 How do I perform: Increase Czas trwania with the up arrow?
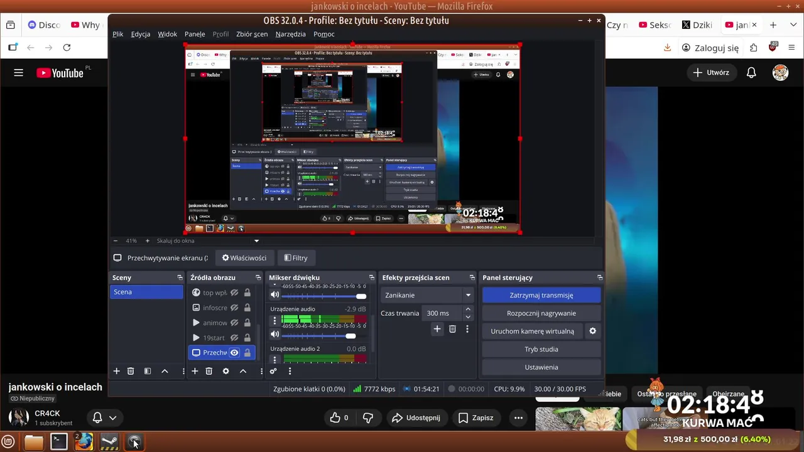[x=467, y=309]
